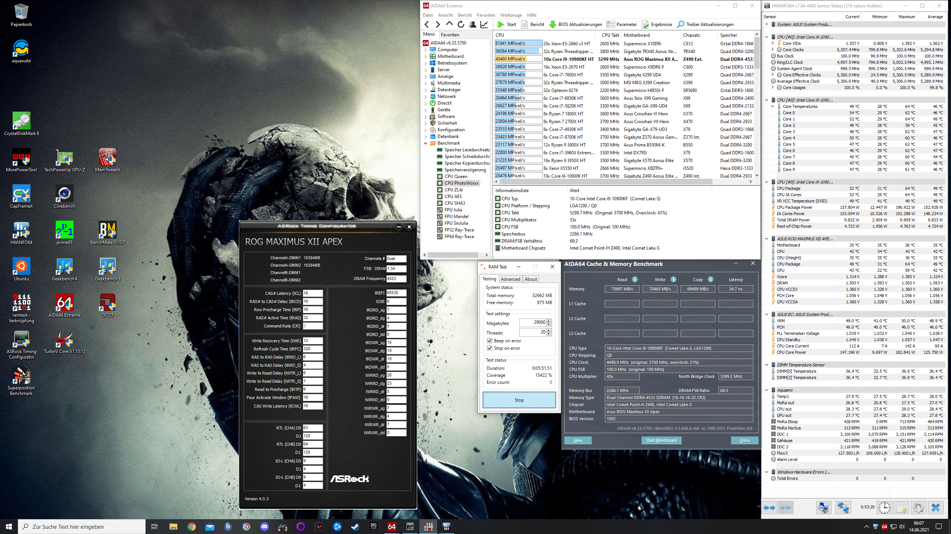Collapse the Benchmark tree node

pyautogui.click(x=425, y=143)
